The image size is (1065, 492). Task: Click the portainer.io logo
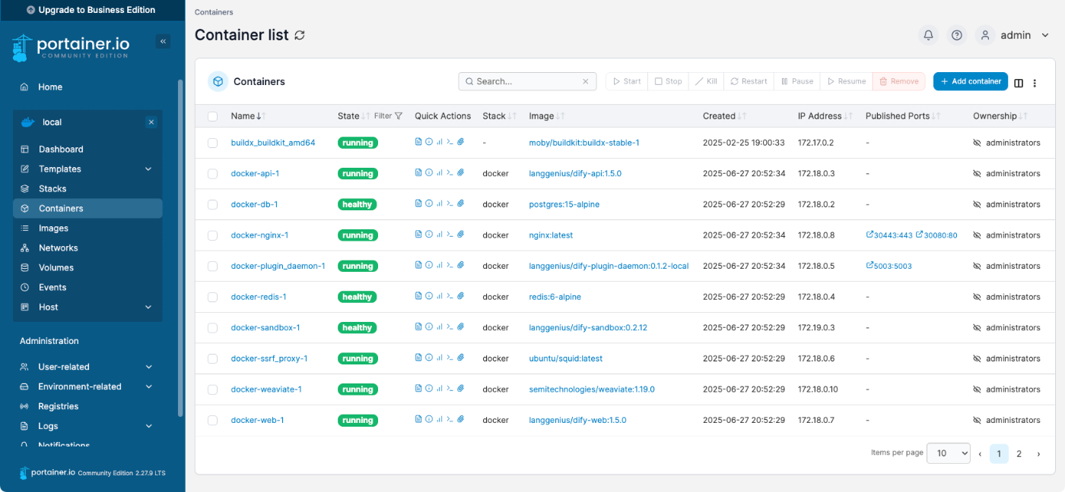click(71, 47)
